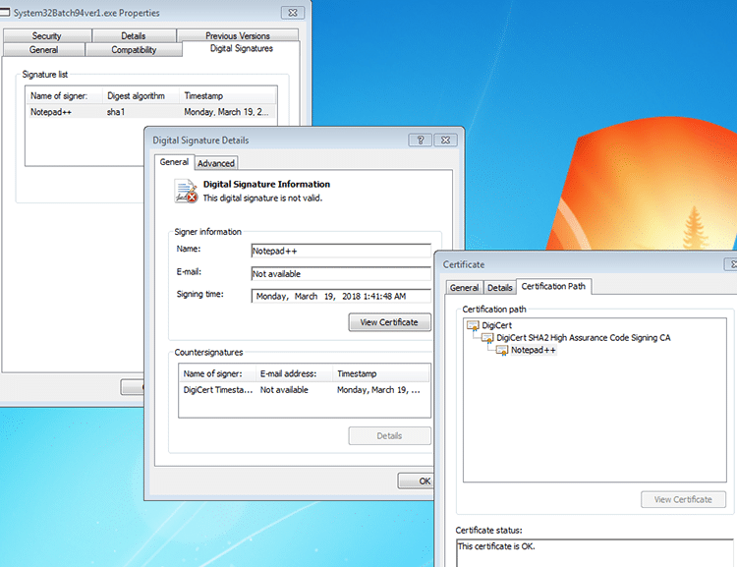The height and width of the screenshot is (567, 737).
Task: Select DigiCert in certification path tree
Action: [497, 325]
